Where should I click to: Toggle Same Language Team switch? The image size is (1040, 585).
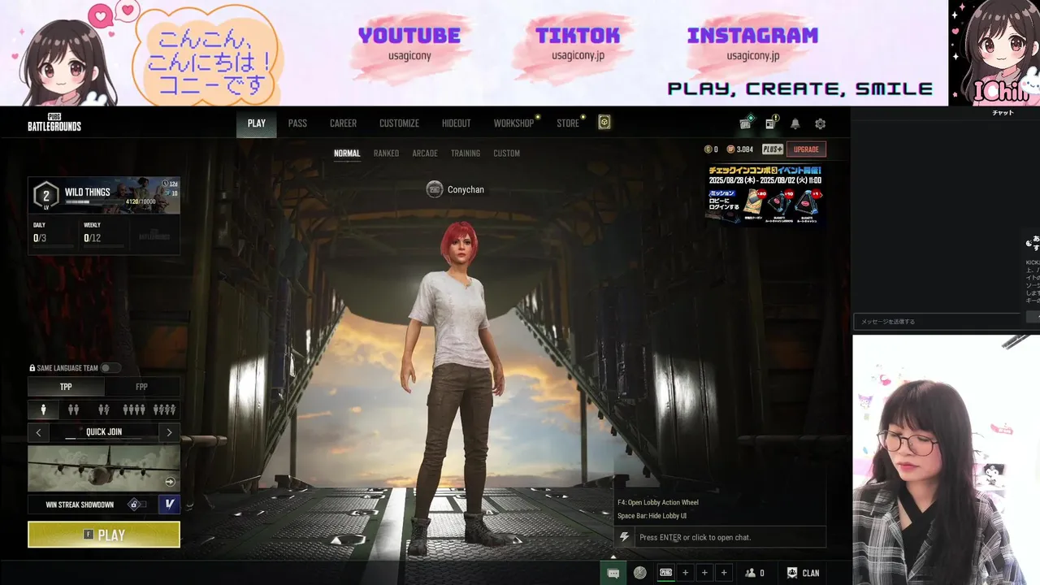point(110,368)
